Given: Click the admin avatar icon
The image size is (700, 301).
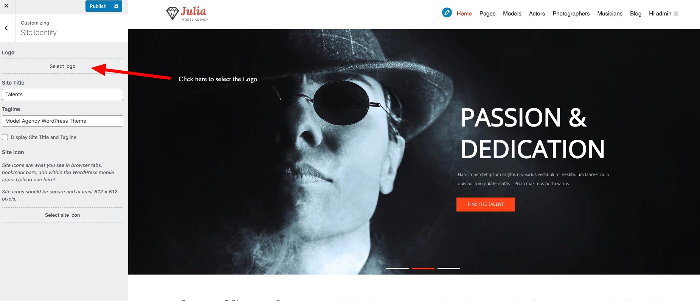Looking at the screenshot, I should coord(676,14).
